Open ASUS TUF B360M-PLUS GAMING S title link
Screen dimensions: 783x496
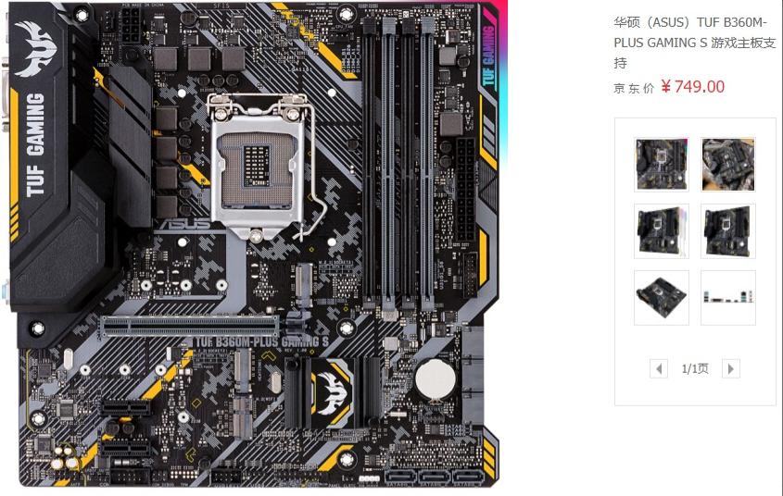pos(695,43)
